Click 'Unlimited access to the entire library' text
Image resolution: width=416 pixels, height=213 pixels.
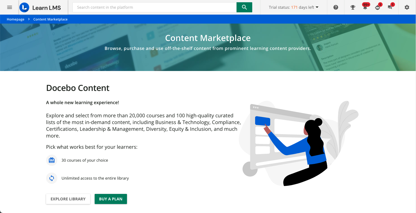point(95,178)
